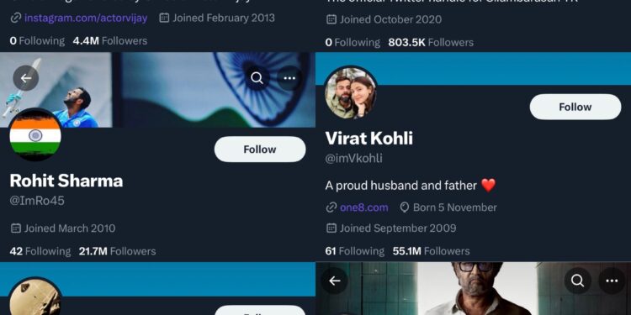Open three-dot menu on bottom-right profile
Image resolution: width=631 pixels, height=315 pixels.
tap(612, 281)
